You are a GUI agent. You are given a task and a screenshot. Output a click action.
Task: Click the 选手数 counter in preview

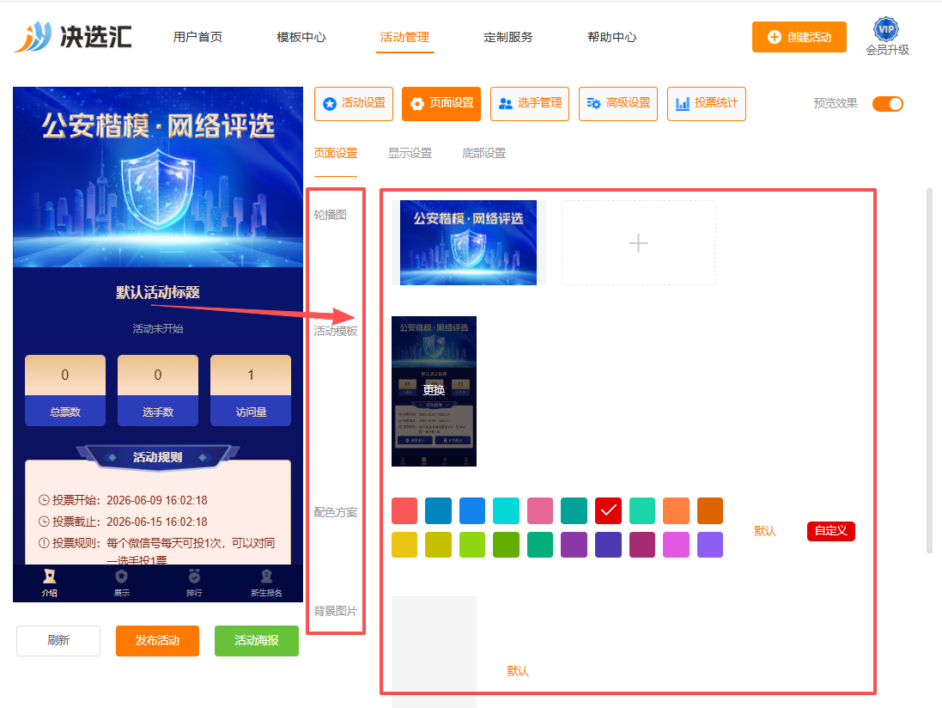click(158, 391)
